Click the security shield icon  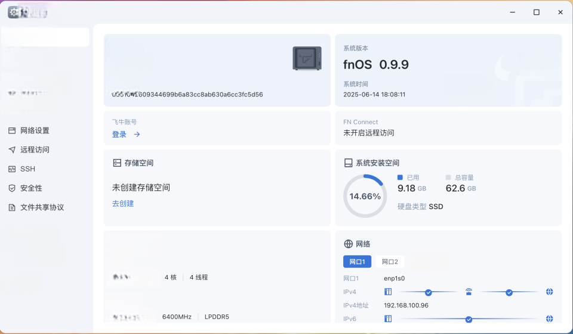point(12,188)
